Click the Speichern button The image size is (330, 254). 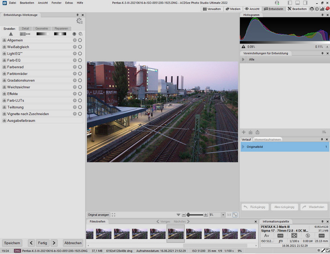(x=12, y=243)
